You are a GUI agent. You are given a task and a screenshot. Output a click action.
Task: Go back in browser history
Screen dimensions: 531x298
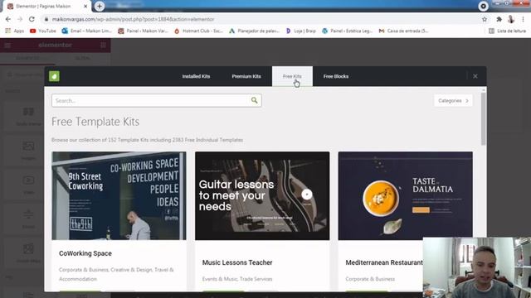point(8,19)
